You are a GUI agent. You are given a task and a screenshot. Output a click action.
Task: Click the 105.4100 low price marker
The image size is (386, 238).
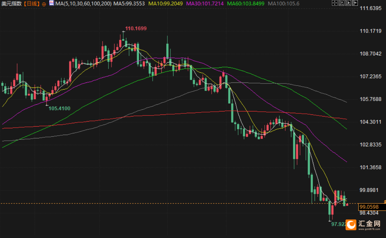pyautogui.click(x=59, y=108)
